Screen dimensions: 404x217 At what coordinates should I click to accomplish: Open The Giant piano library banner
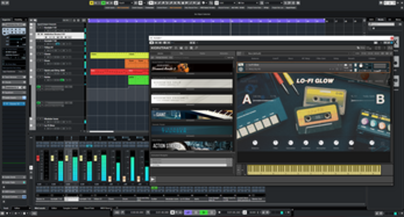[x=192, y=115]
